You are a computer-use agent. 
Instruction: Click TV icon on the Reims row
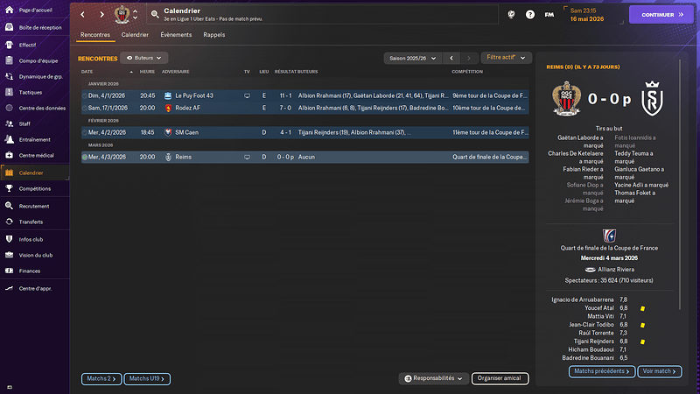247,158
